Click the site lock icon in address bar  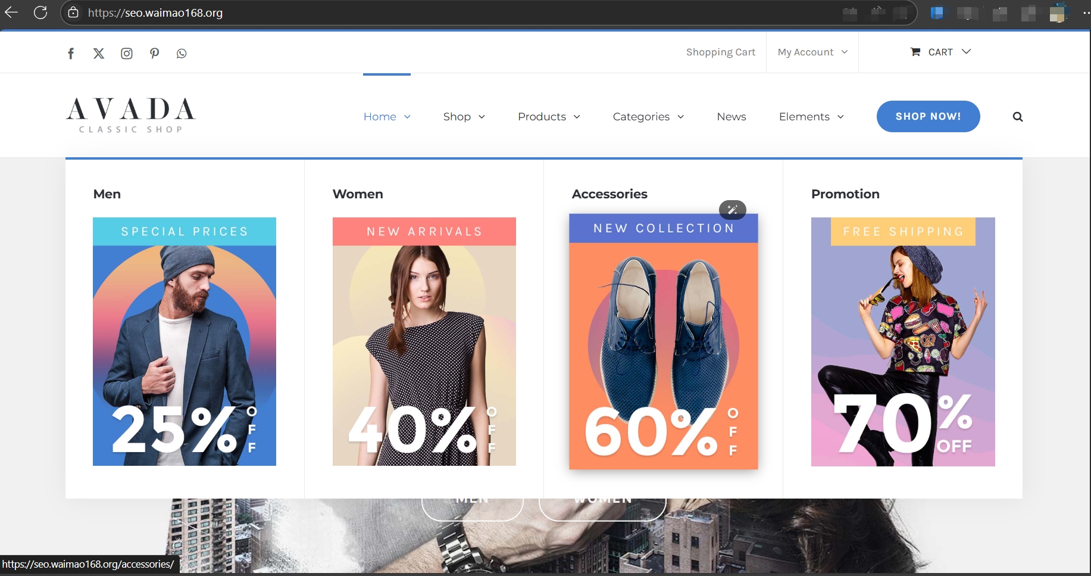pyautogui.click(x=73, y=13)
